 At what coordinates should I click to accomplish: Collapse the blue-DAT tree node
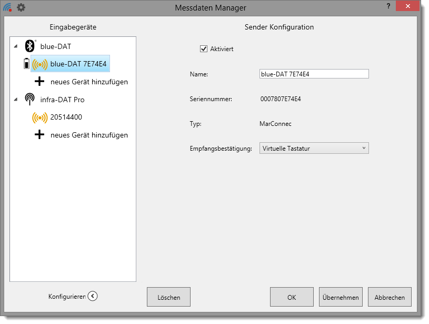point(15,47)
